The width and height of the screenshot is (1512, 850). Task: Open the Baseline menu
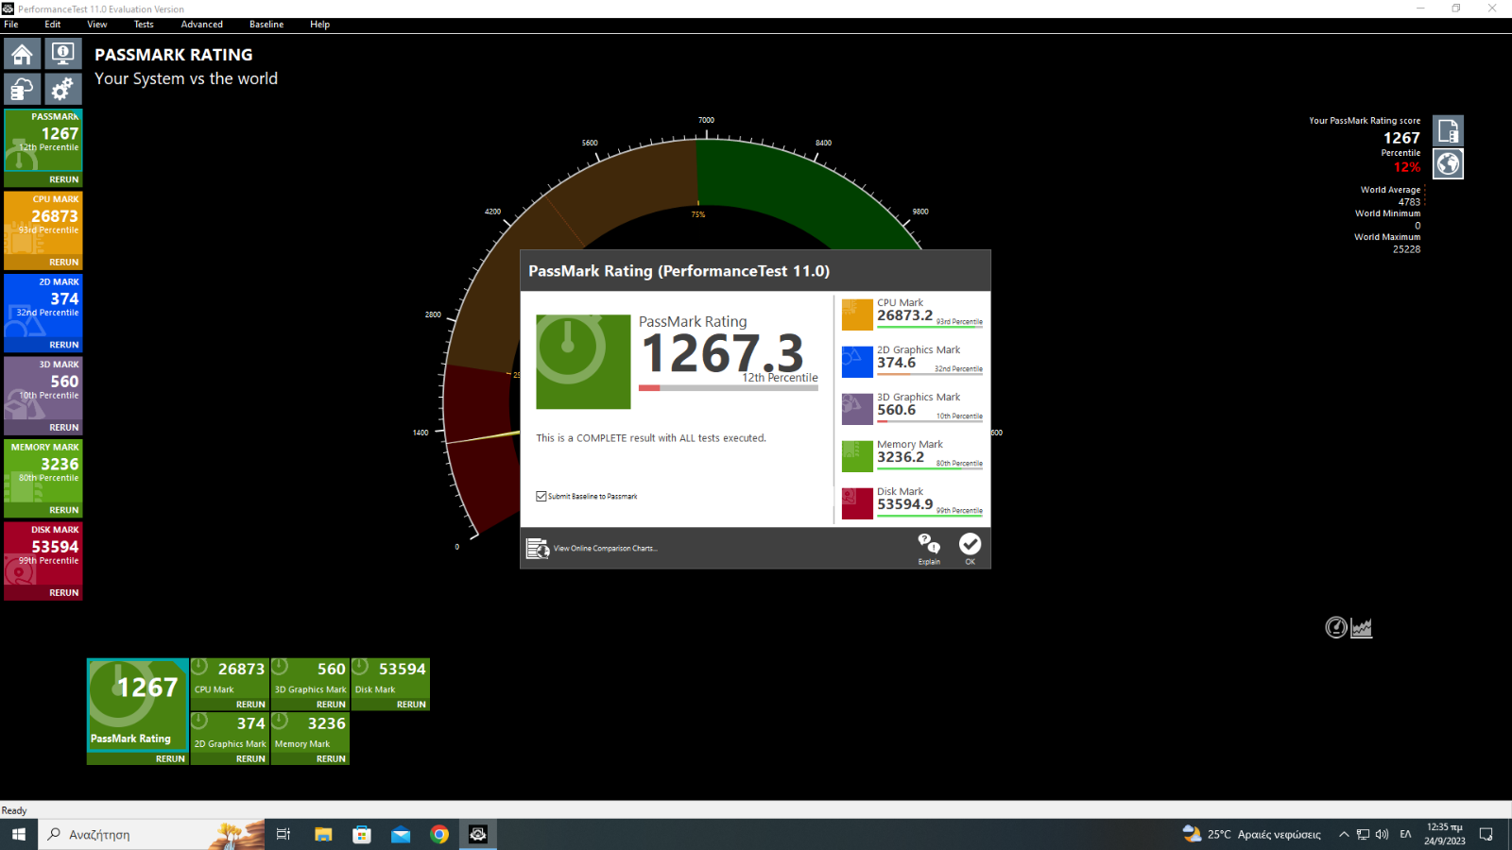(x=266, y=25)
